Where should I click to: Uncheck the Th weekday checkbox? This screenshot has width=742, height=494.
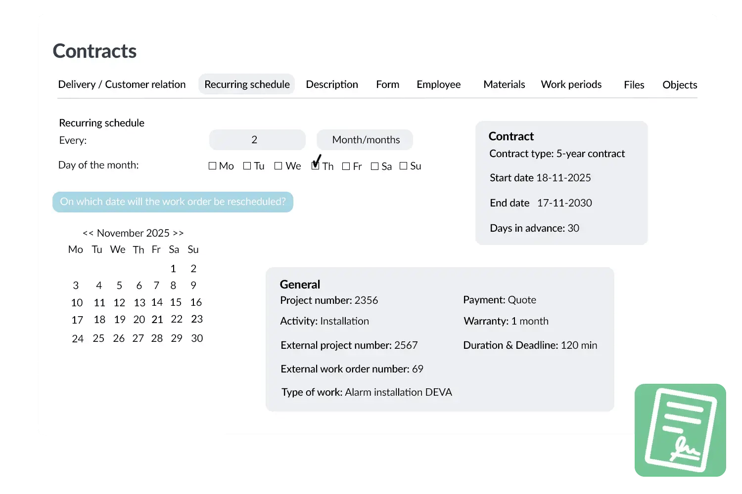[315, 166]
